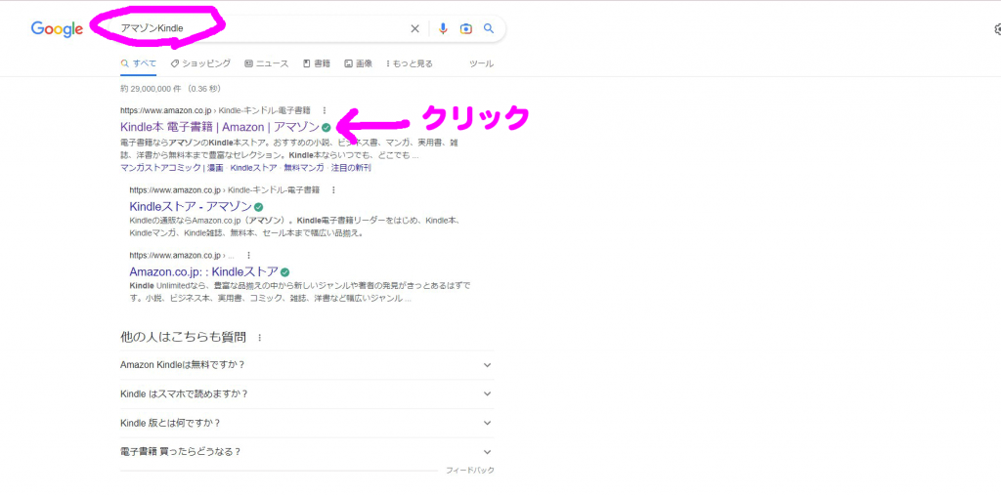
Task: Open three-dot menu of Amazon.co.jp: : Kindleストア result
Action: (x=248, y=255)
